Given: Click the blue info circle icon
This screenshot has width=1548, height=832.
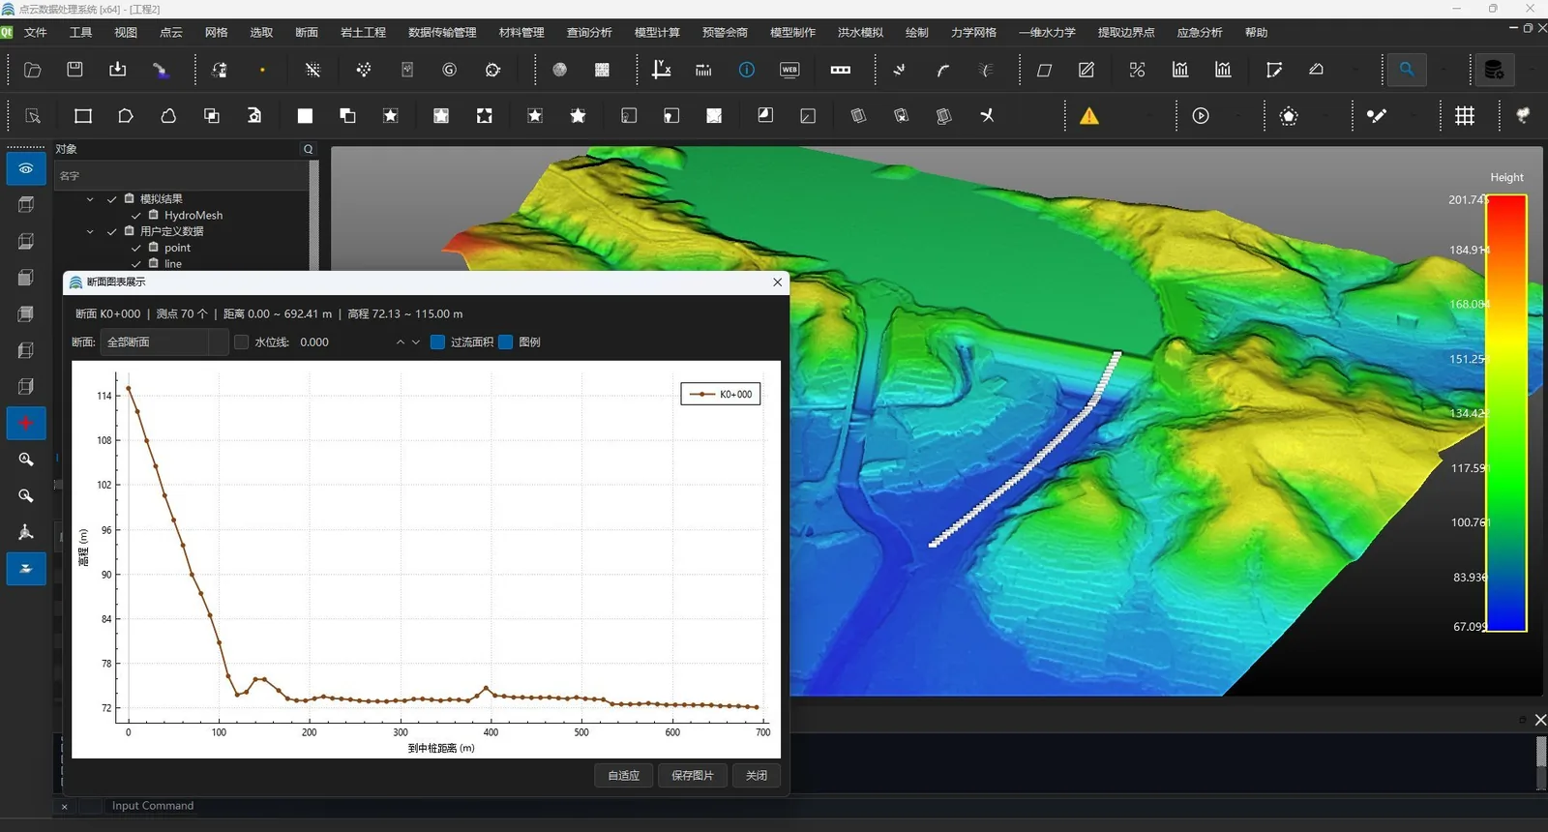Looking at the screenshot, I should 746,70.
